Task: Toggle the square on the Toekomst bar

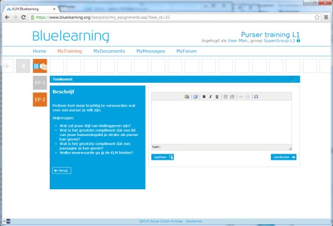Action: pyautogui.click(x=292, y=79)
